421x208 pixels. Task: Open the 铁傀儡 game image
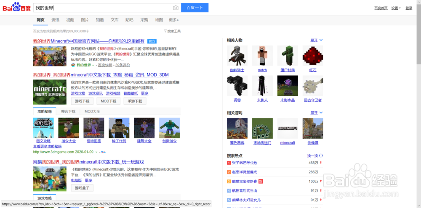pyautogui.click(x=313, y=129)
